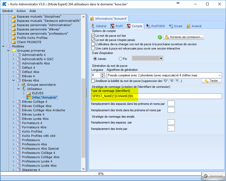This screenshot has height=181, width=226.
Task: Select Elèves Collège 4bis Ardeche tree item
Action: click(x=44, y=110)
